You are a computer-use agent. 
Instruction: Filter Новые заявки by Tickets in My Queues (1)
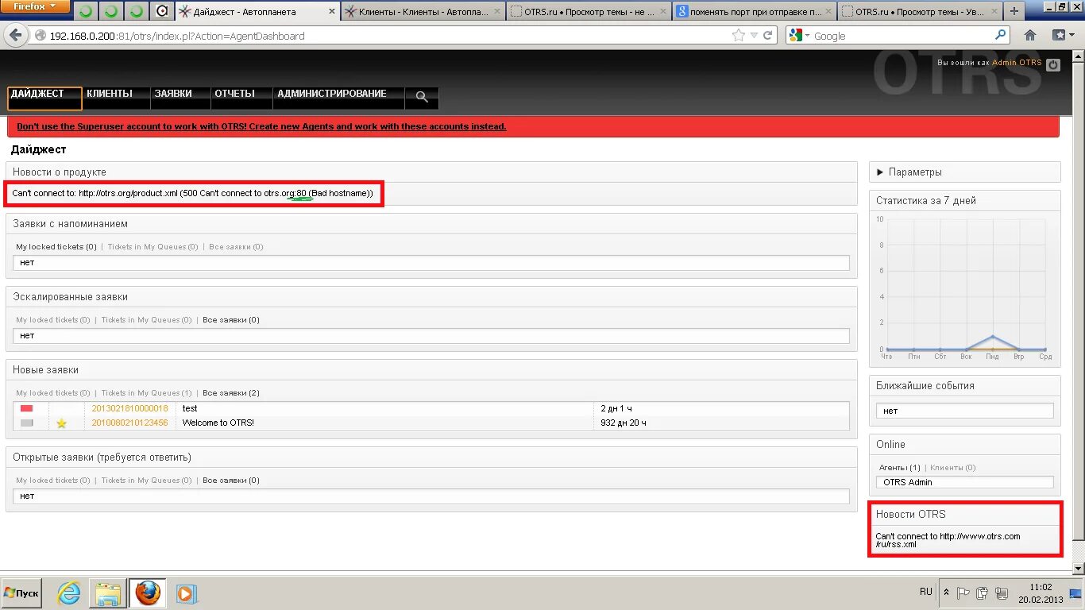click(x=146, y=393)
